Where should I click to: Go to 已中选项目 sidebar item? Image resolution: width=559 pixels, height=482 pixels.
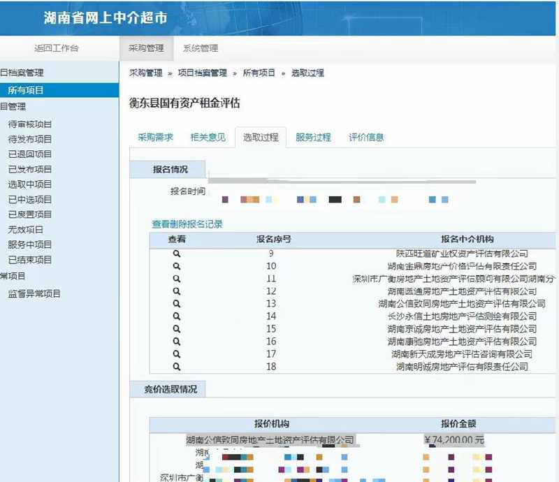(30, 200)
